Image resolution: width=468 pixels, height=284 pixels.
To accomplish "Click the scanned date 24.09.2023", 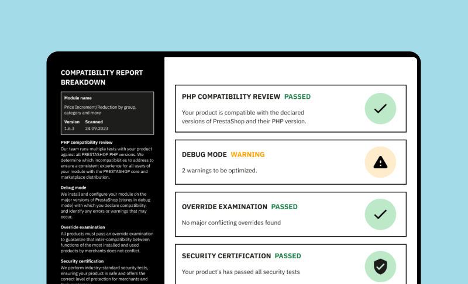I will coord(97,129).
